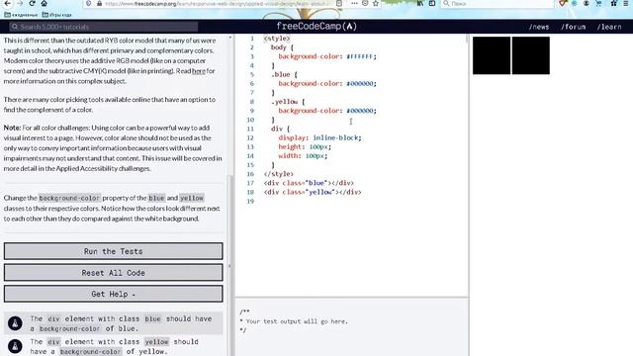Click the padlock site security icon
This screenshot has height=356, width=633.
pyautogui.click(x=99, y=3)
